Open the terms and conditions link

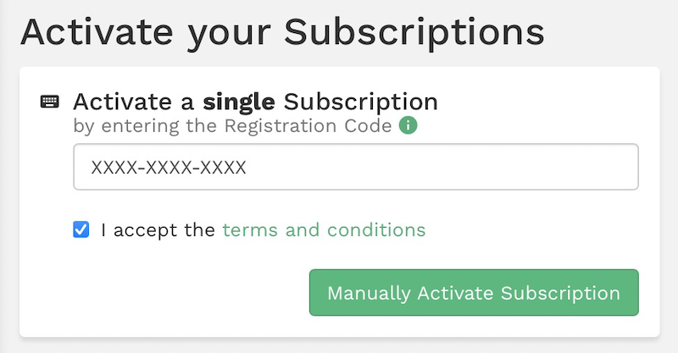[324, 229]
